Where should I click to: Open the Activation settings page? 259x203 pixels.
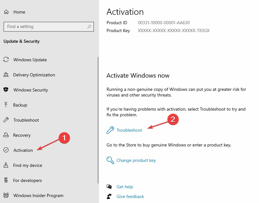click(x=23, y=150)
